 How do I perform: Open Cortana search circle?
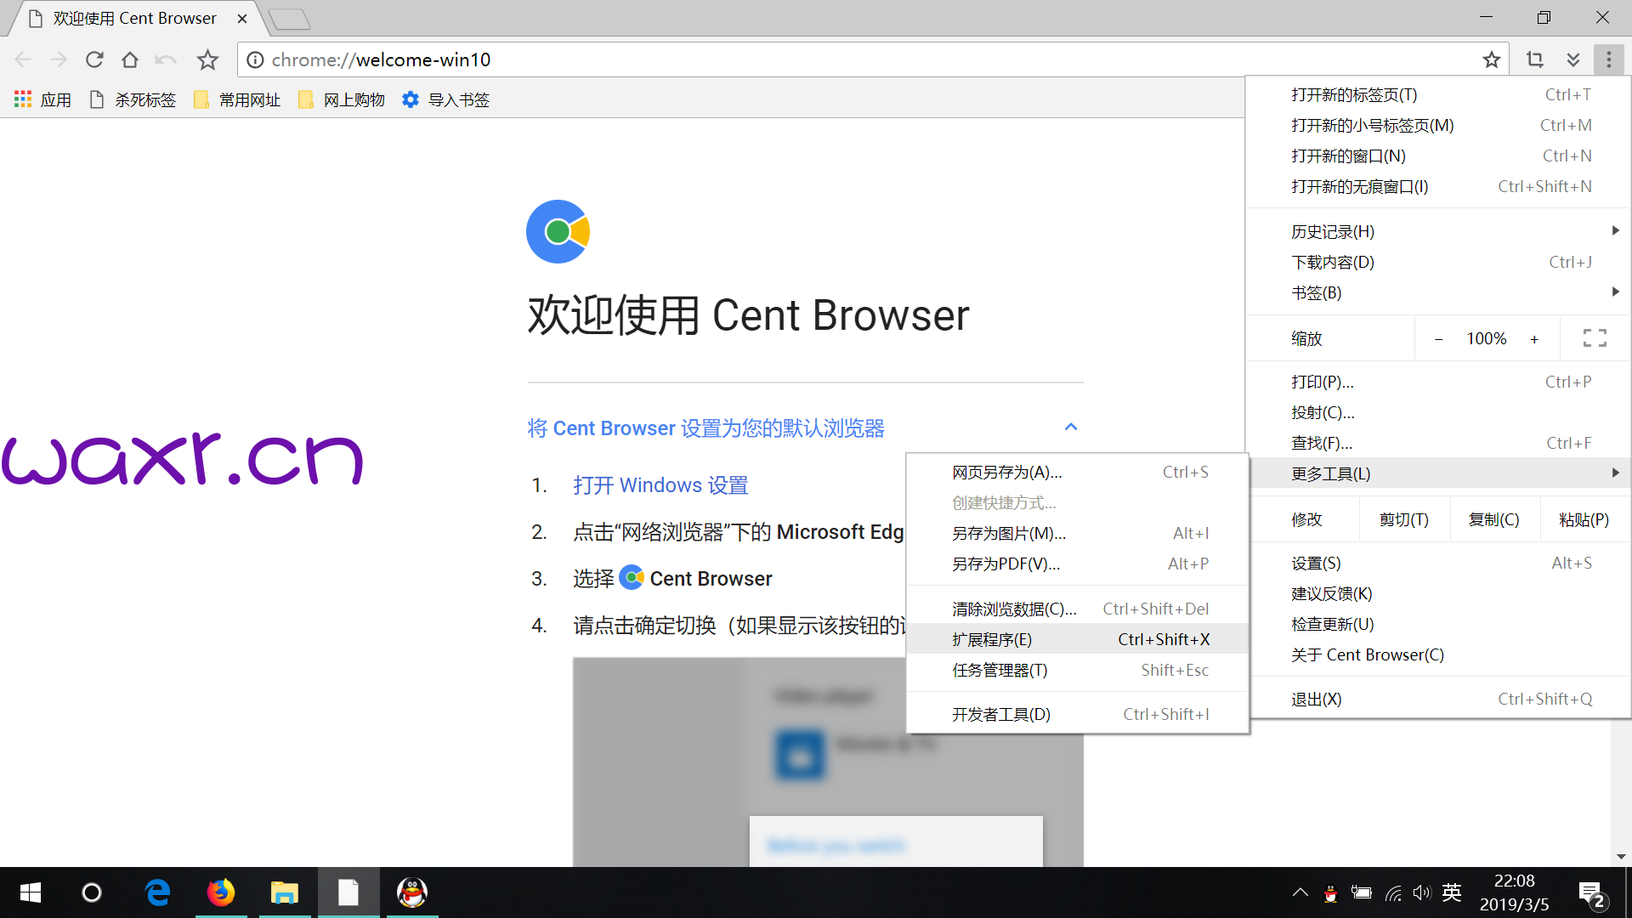click(92, 892)
